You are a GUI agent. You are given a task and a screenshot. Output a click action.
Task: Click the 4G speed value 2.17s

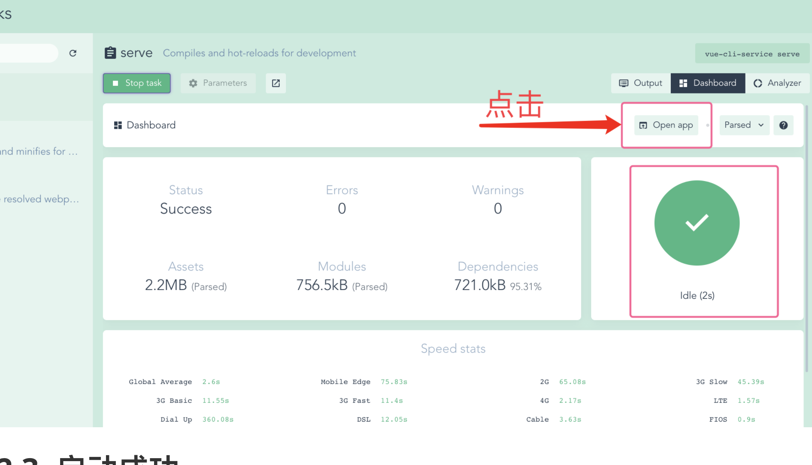coord(570,401)
